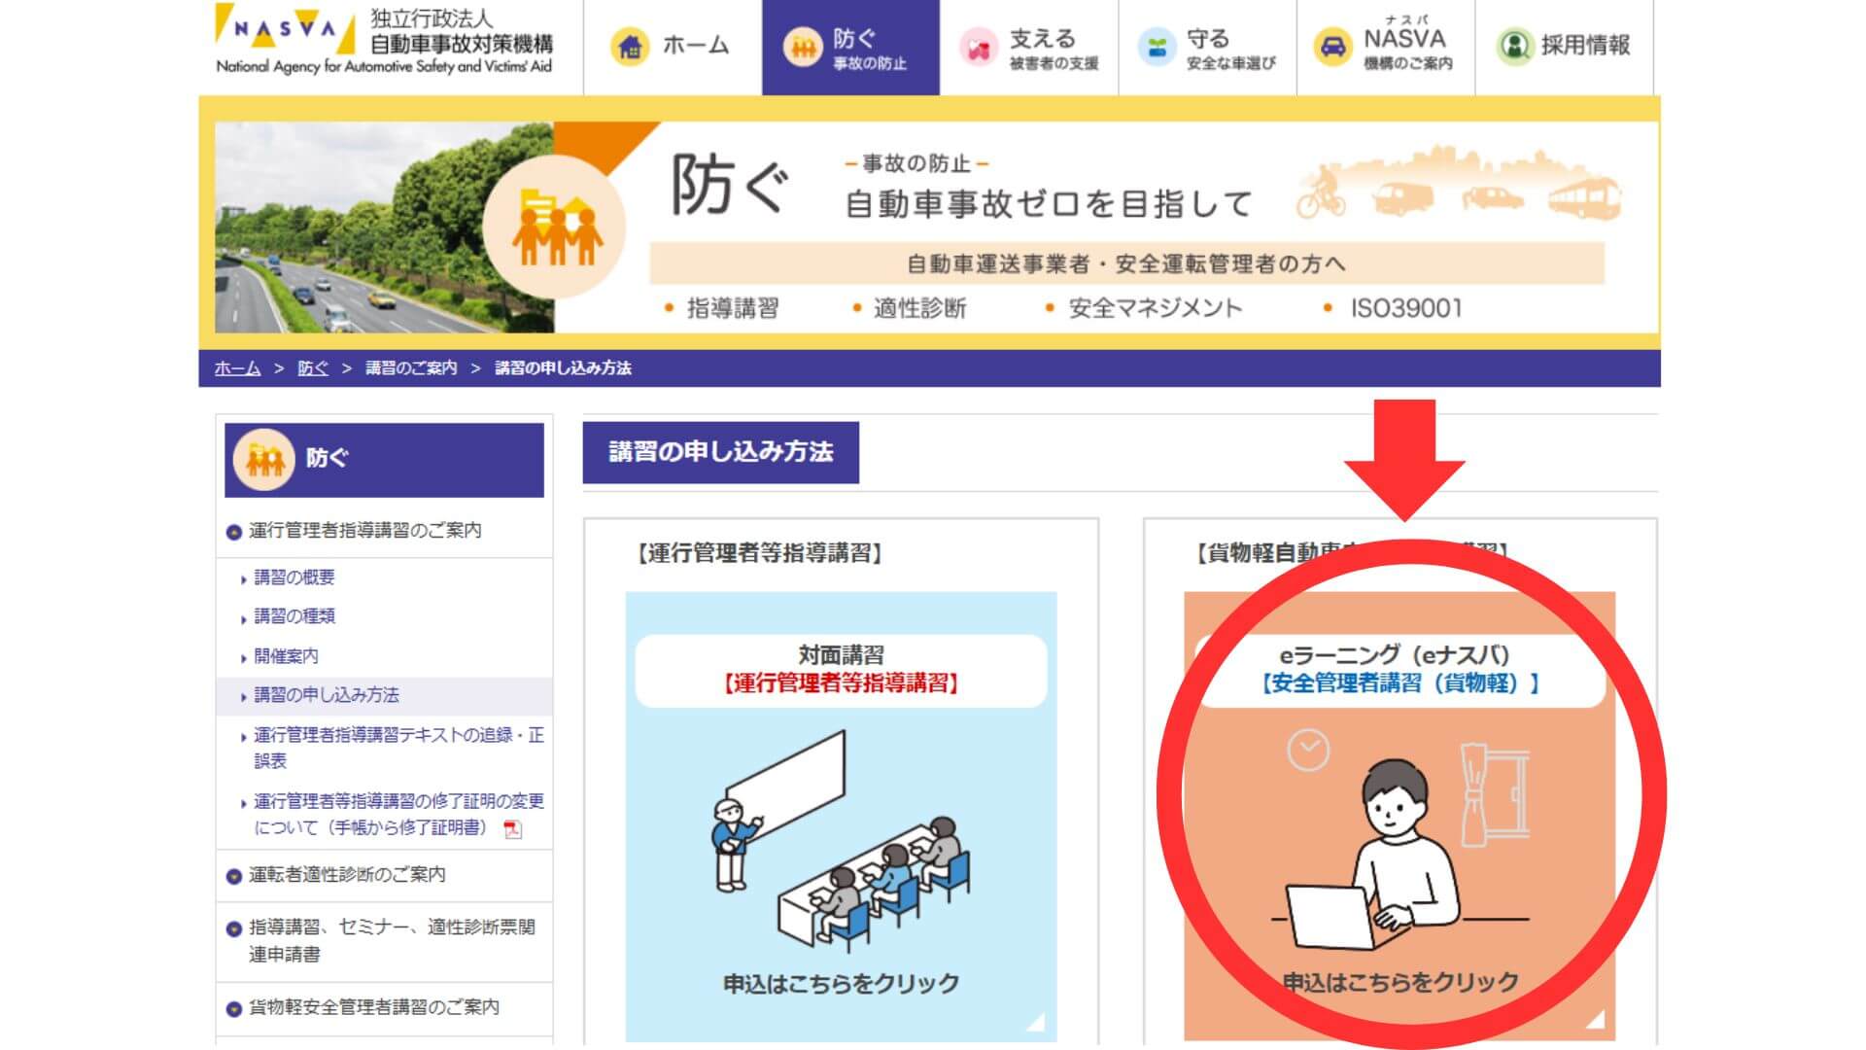Click the NASVA logo at top left
The height and width of the screenshot is (1050, 1866).
coord(384,41)
